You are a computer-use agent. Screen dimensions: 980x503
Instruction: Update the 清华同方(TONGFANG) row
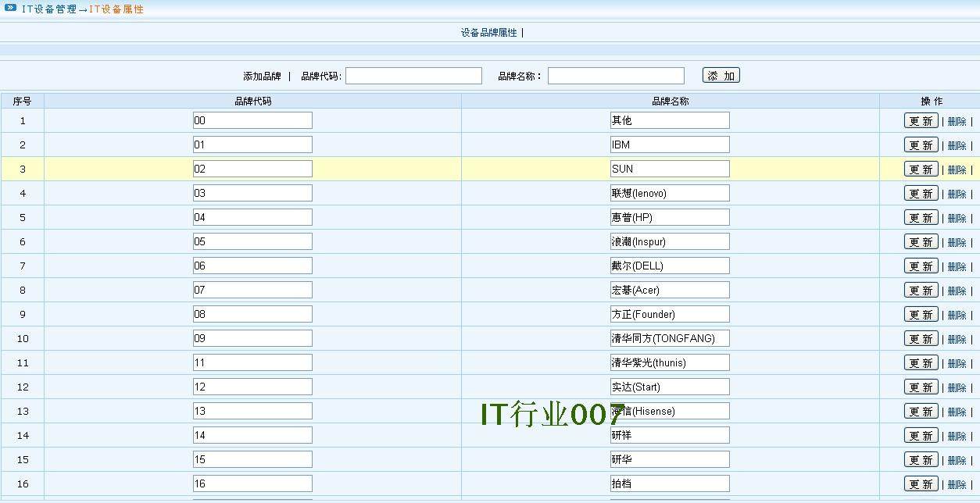[x=921, y=339]
